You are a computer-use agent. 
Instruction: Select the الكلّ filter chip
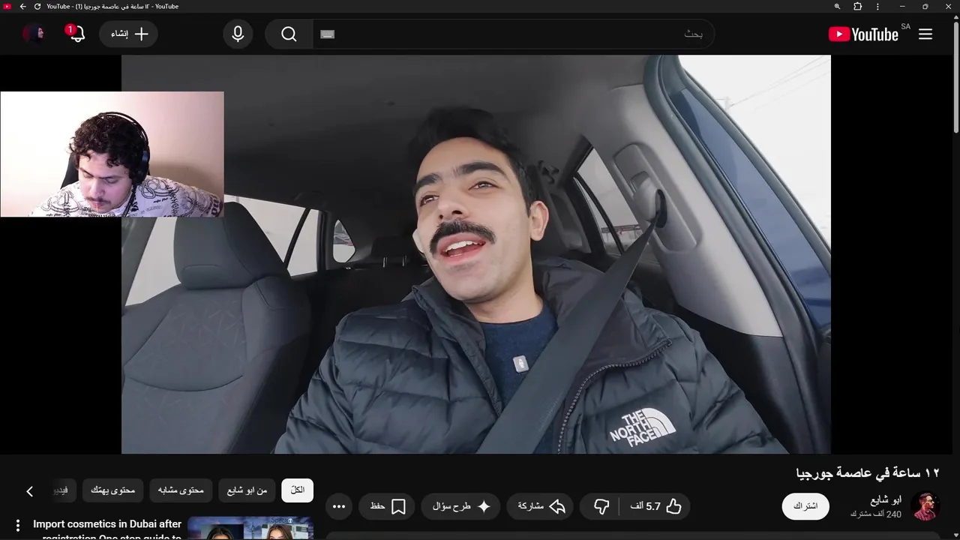coord(298,490)
